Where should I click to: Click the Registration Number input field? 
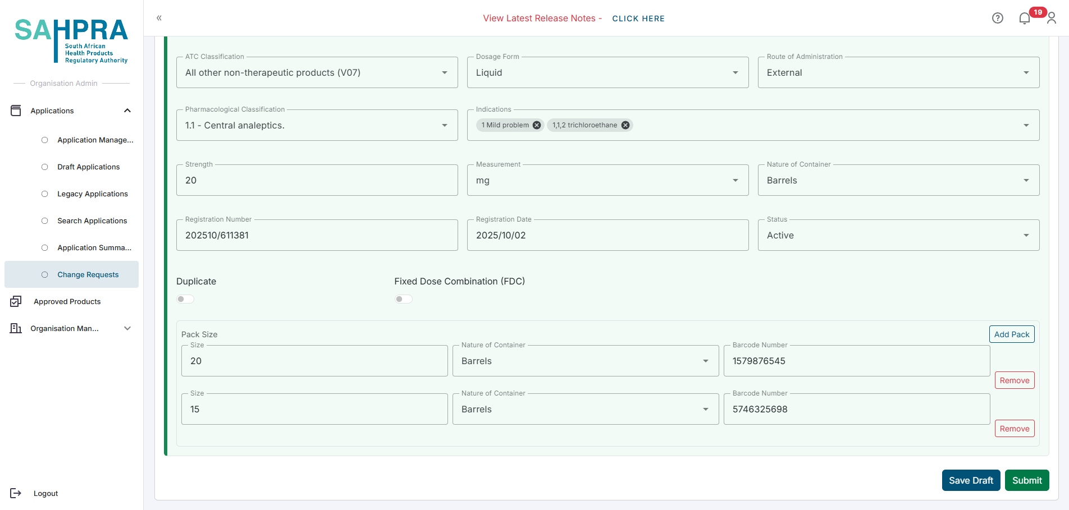coord(317,236)
